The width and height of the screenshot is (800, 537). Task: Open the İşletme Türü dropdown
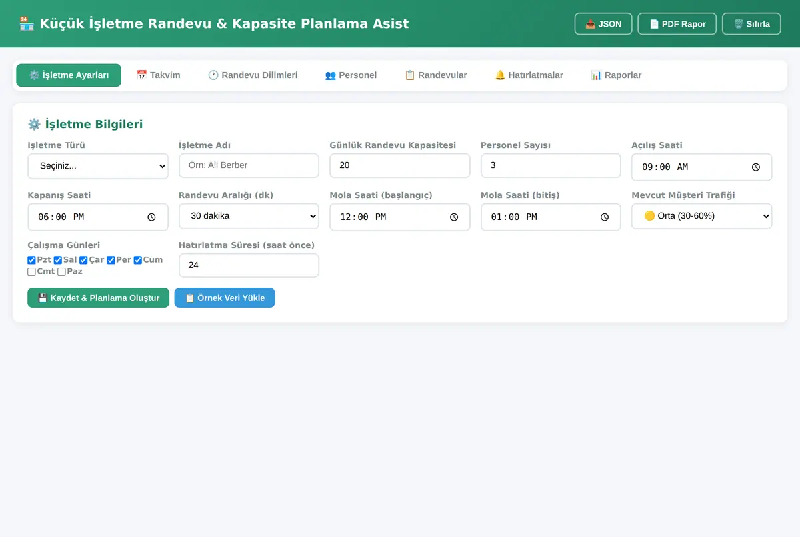tap(98, 166)
